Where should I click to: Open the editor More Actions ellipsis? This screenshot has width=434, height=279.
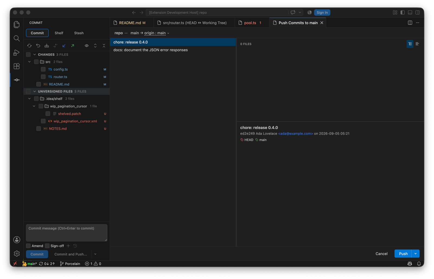pyautogui.click(x=417, y=23)
